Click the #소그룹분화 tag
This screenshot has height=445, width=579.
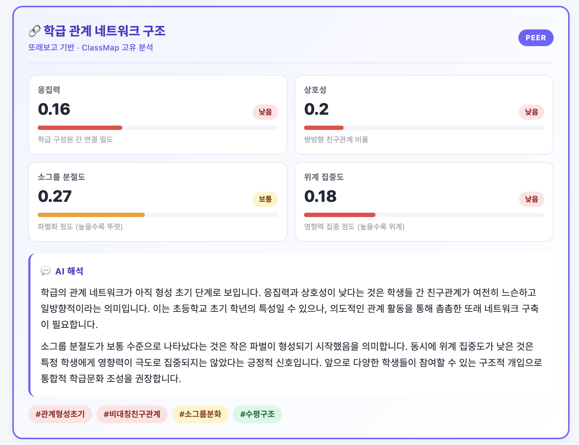[200, 414]
